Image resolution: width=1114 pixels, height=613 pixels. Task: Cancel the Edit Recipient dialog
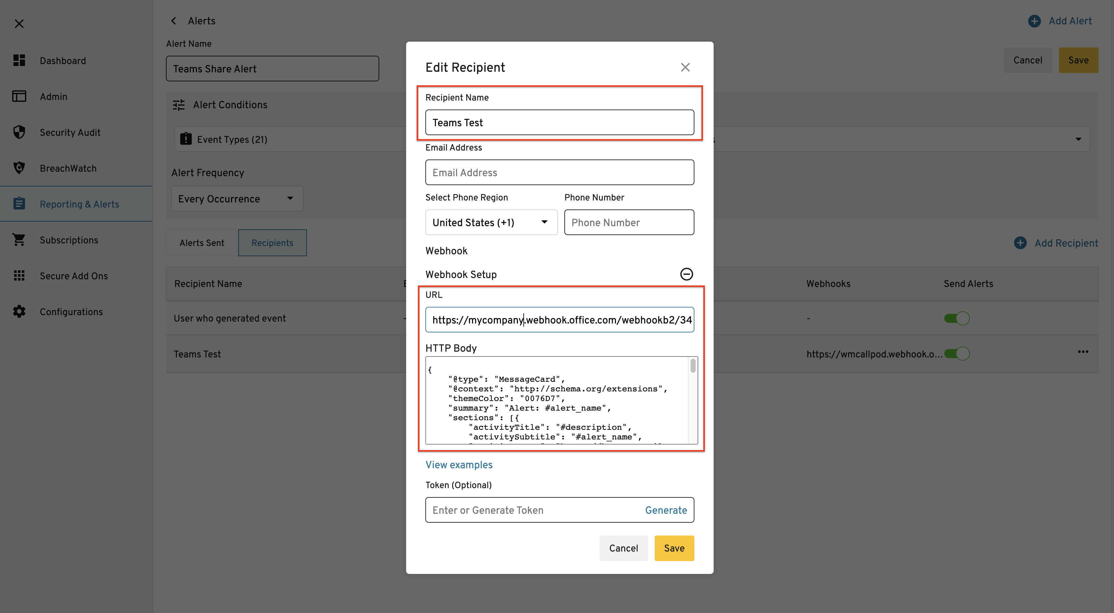point(623,548)
